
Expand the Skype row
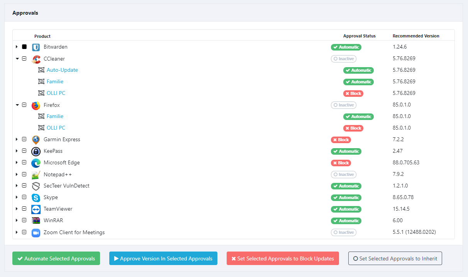click(x=17, y=197)
